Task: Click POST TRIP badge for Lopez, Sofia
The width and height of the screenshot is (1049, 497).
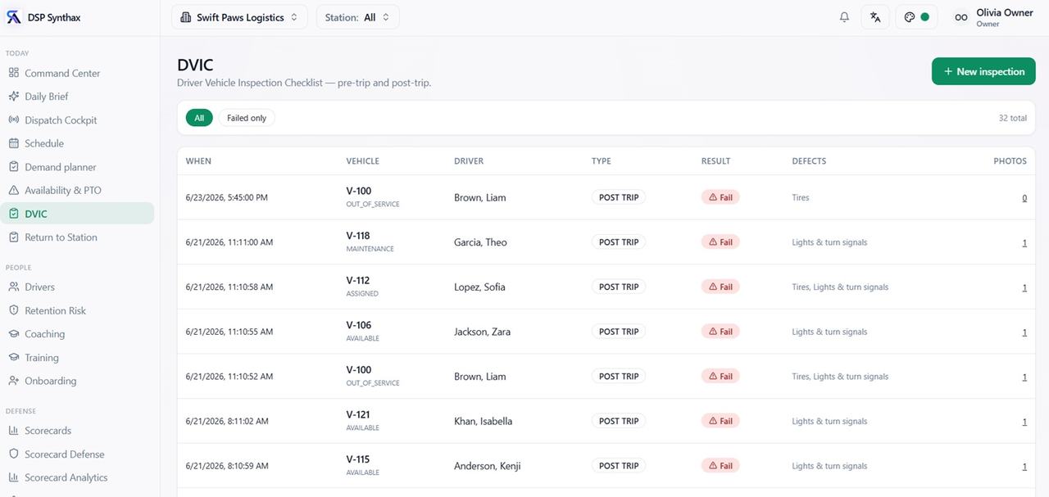Action: [619, 287]
